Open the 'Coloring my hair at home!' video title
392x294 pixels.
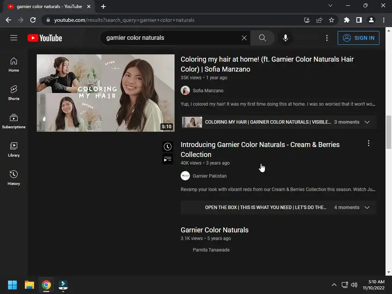click(x=267, y=64)
